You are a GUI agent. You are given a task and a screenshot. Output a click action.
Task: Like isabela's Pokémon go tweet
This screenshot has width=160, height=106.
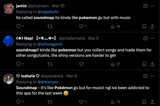(x=81, y=102)
